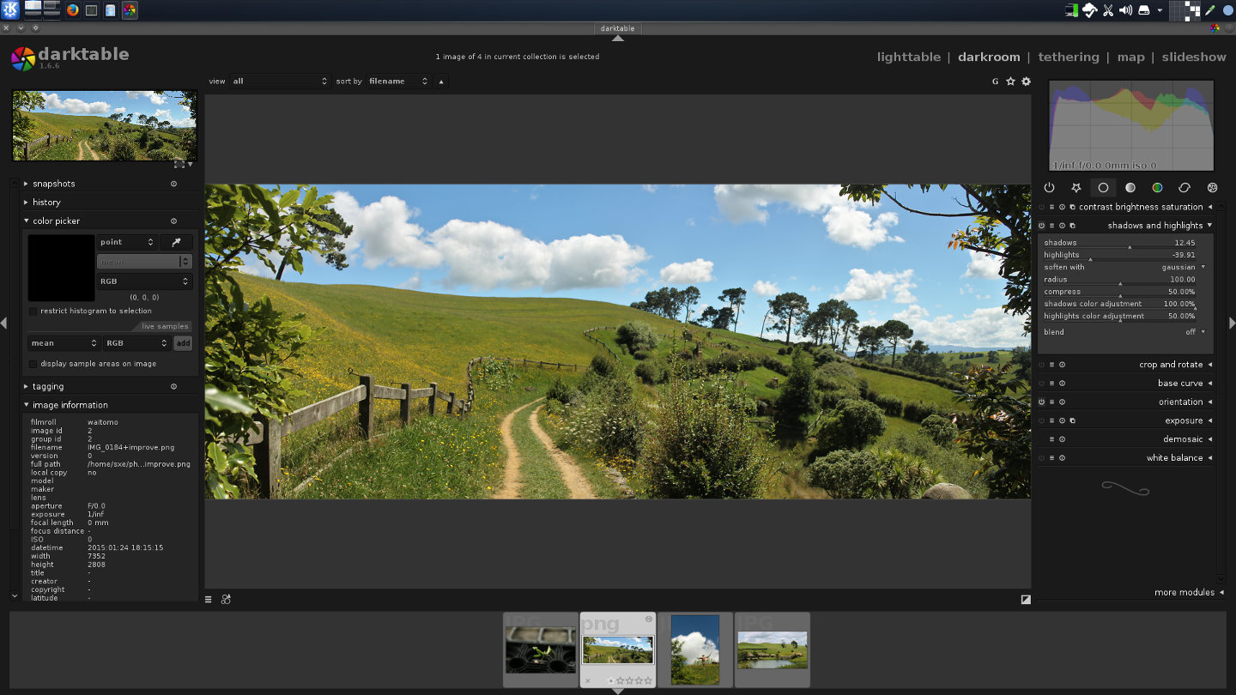This screenshot has width=1236, height=695.
Task: Show the color modules group
Action: (x=1157, y=187)
